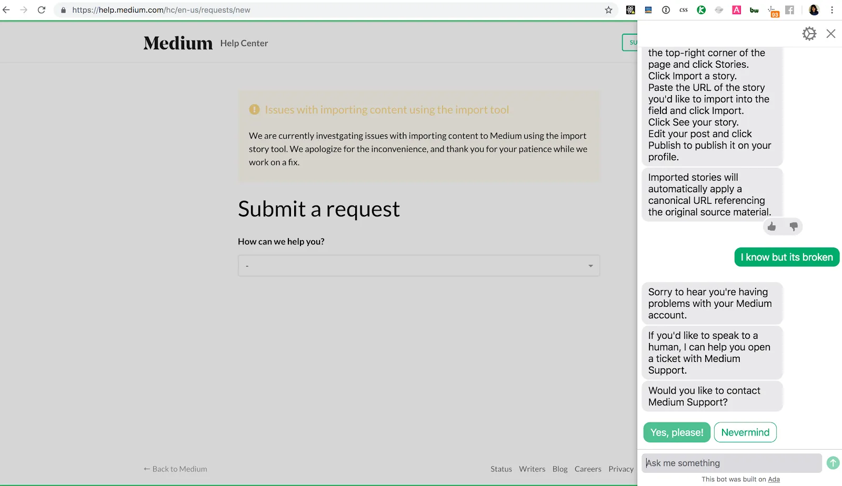Open the Chrome three-dot menu
The image size is (842, 486).
coord(832,10)
